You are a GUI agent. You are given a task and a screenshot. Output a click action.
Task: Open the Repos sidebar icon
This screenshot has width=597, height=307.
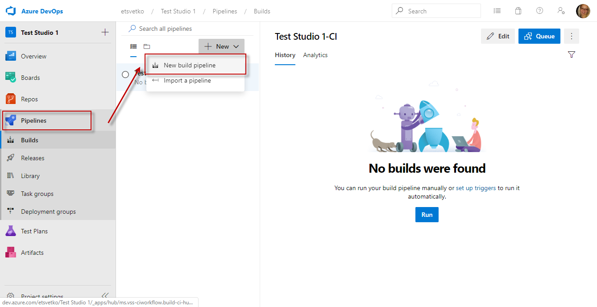tap(11, 99)
